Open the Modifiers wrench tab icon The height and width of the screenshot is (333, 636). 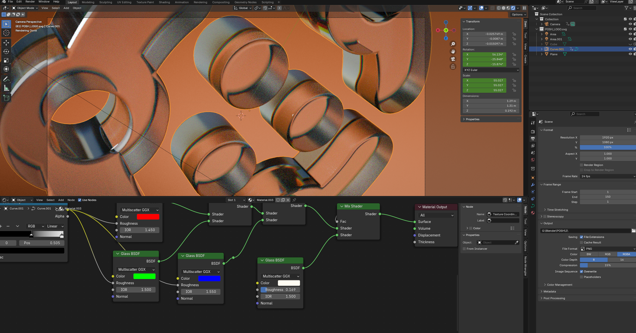(x=533, y=185)
